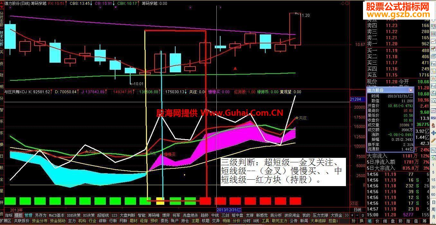Select the 大资金 indicator tab
The image size is (436, 225).
point(336,215)
